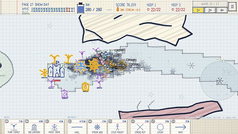Activate the Lasso spell card
Viewport: 238px width, 134px height.
click(160, 127)
